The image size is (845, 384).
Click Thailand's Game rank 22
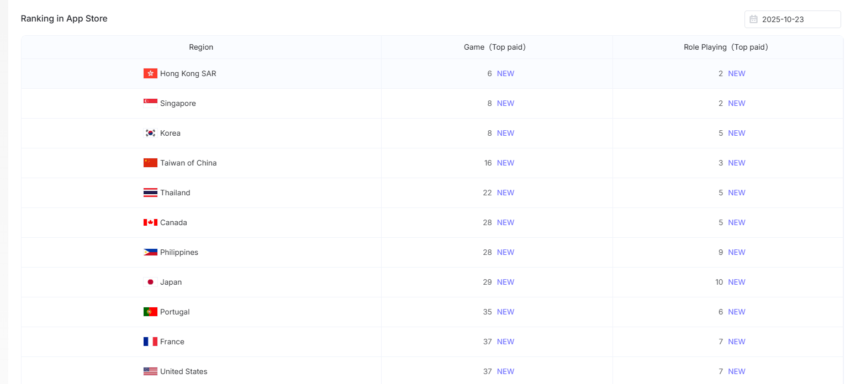point(487,193)
